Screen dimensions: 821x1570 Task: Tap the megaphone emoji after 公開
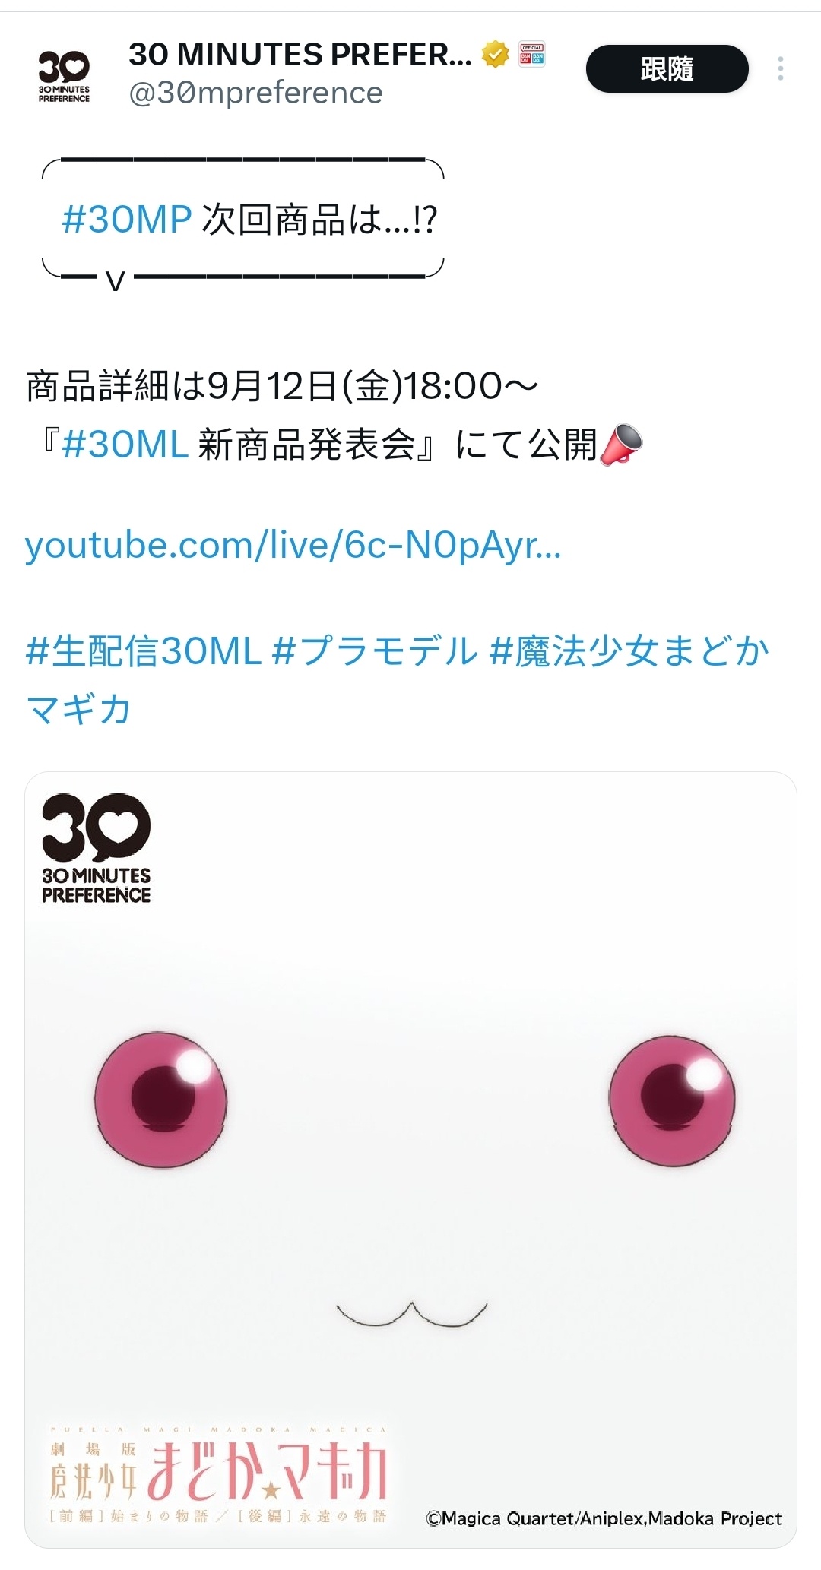pos(621,445)
